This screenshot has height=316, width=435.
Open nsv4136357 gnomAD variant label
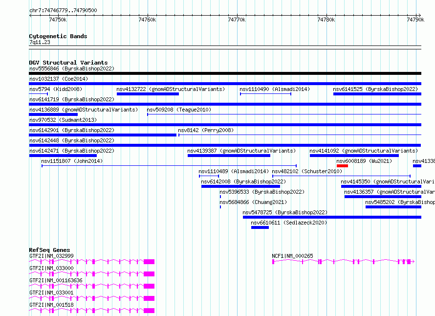pos(390,192)
